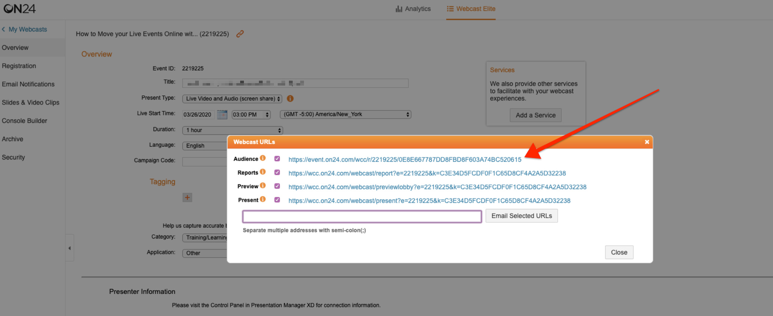
Task: Open the America/New_York timezone dropdown
Action: (x=346, y=115)
